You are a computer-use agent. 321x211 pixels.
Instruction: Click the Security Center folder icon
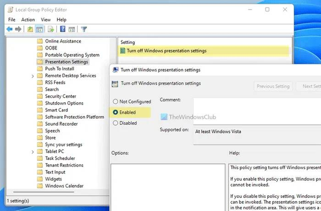coord(40,96)
